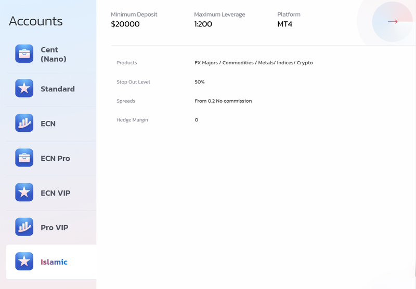Click the Hedge Margin label
Image resolution: width=416 pixels, height=289 pixels.
tap(132, 120)
